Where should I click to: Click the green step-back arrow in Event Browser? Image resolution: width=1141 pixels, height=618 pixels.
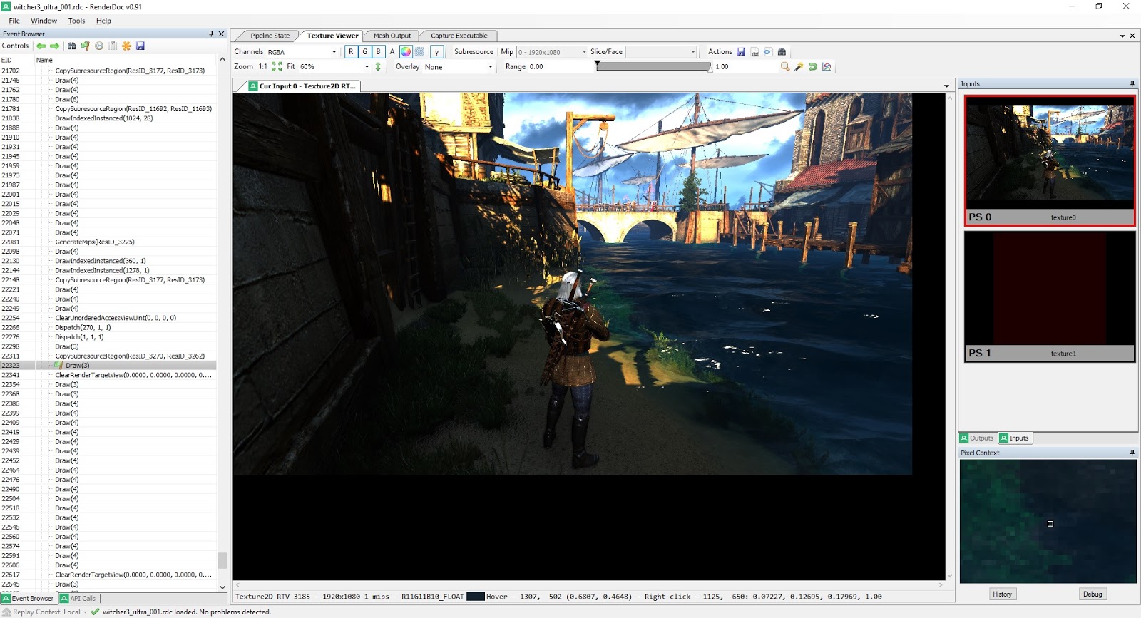click(x=41, y=46)
